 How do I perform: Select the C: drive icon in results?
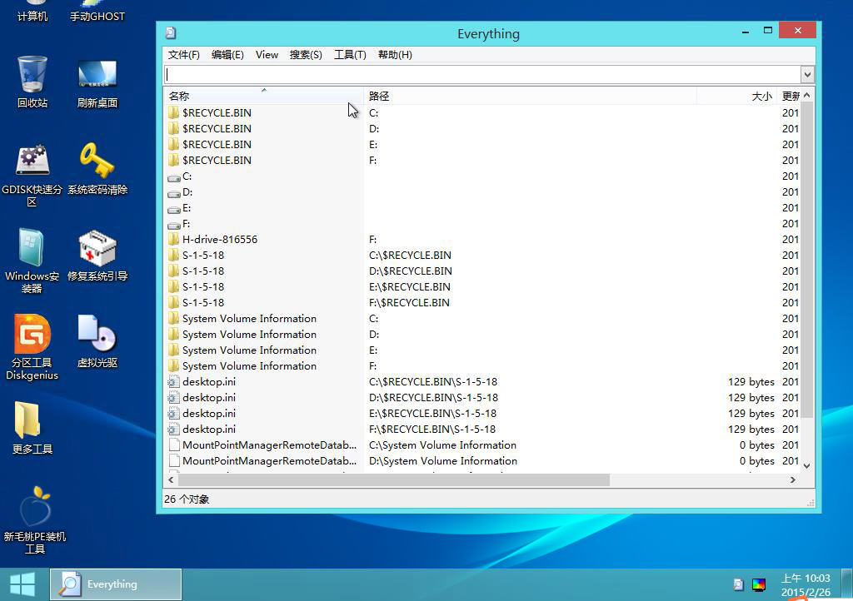174,177
